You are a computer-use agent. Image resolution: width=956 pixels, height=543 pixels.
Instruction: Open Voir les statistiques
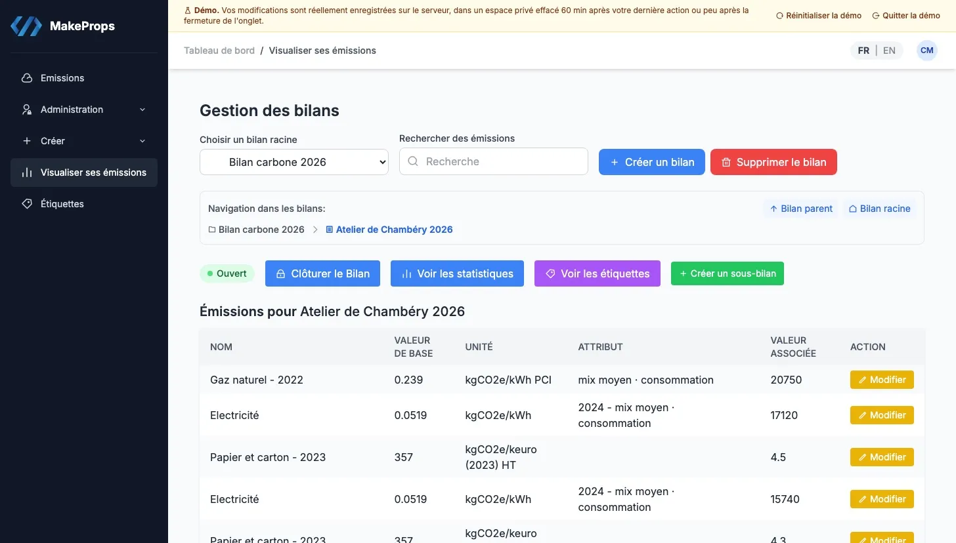(457, 273)
